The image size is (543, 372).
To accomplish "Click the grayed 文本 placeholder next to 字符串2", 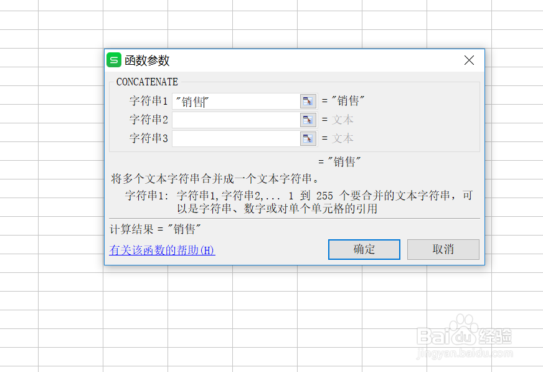I will (x=343, y=119).
